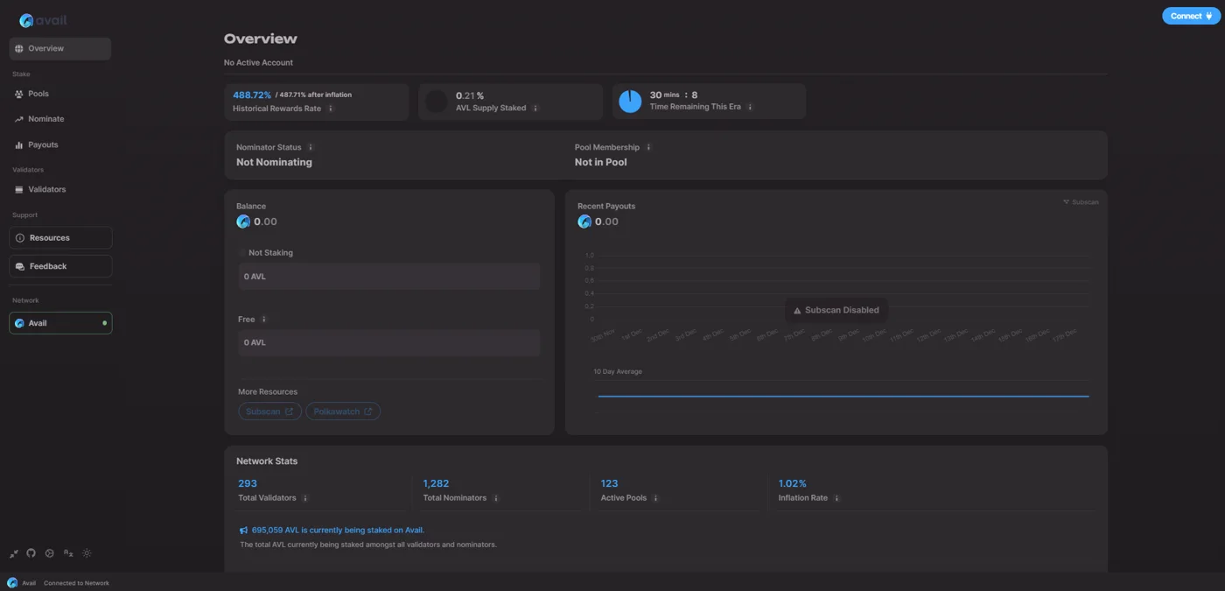This screenshot has height=591, width=1225.
Task: Open the Nominate section
Action: [x=60, y=119]
